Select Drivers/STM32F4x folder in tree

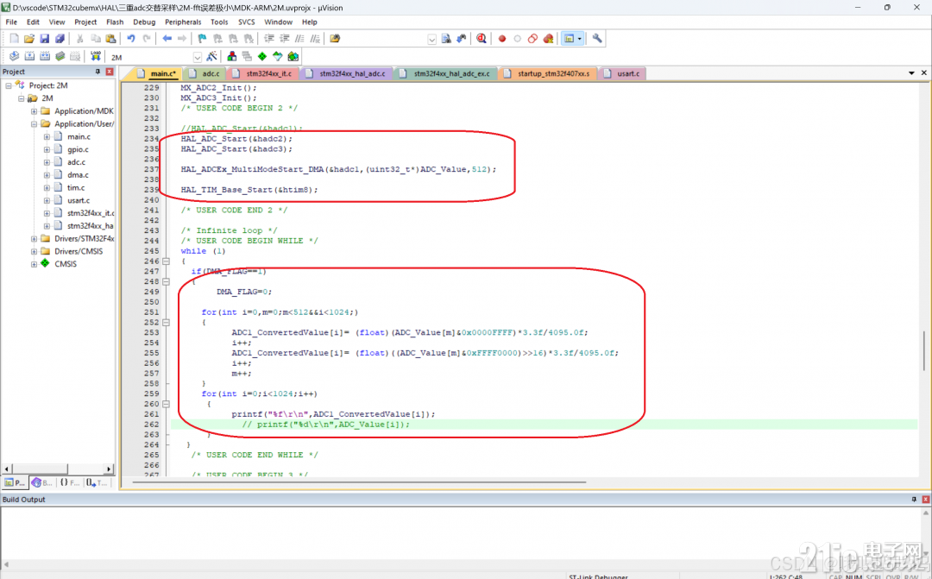pos(84,239)
